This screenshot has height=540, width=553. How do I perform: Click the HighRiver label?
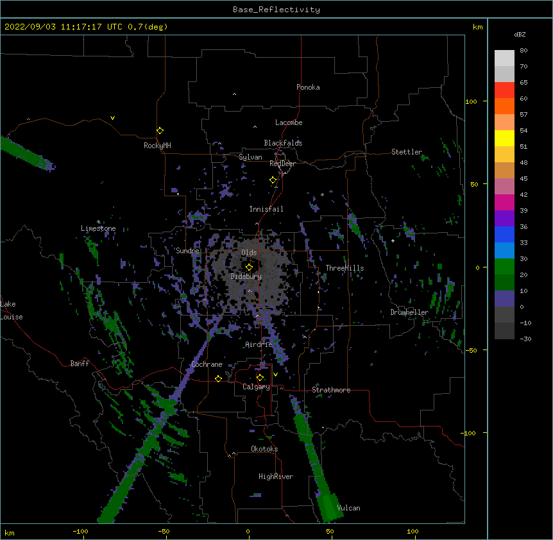coord(276,477)
